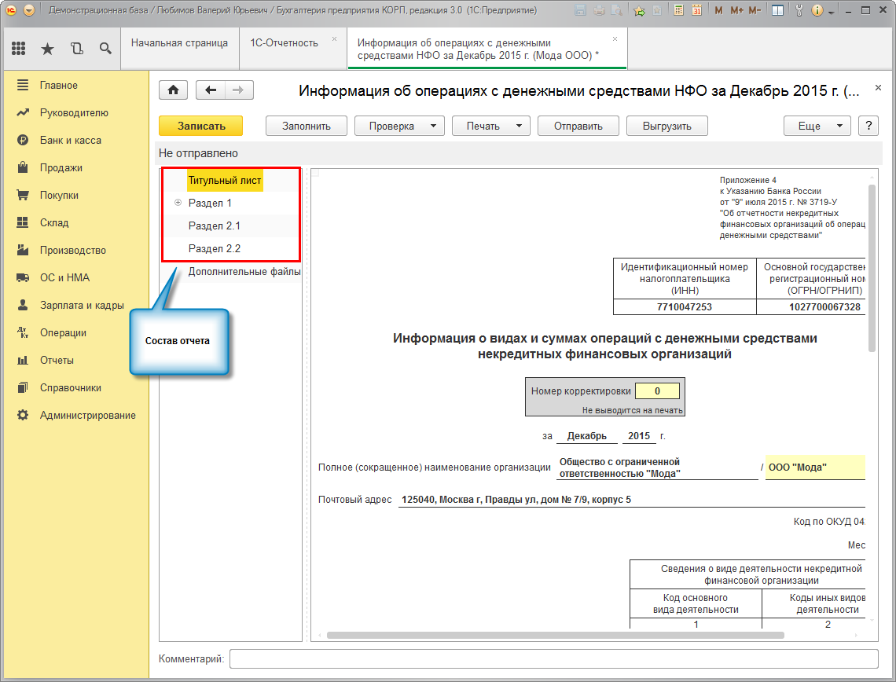Open Банк и касса section
Viewport: 896px width, 682px height.
[x=71, y=141]
